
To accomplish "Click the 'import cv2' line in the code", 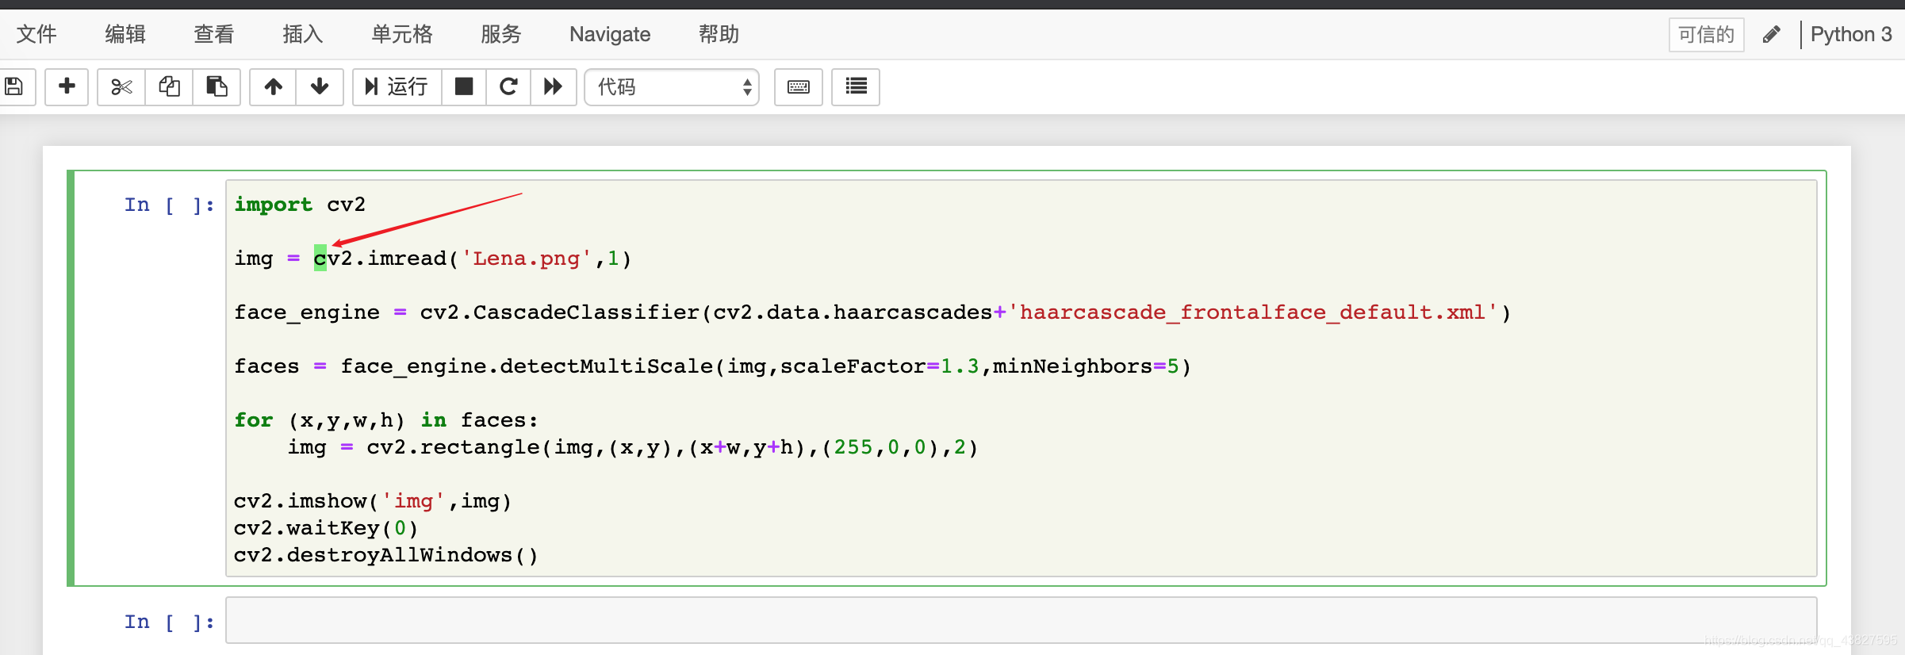I will point(300,205).
